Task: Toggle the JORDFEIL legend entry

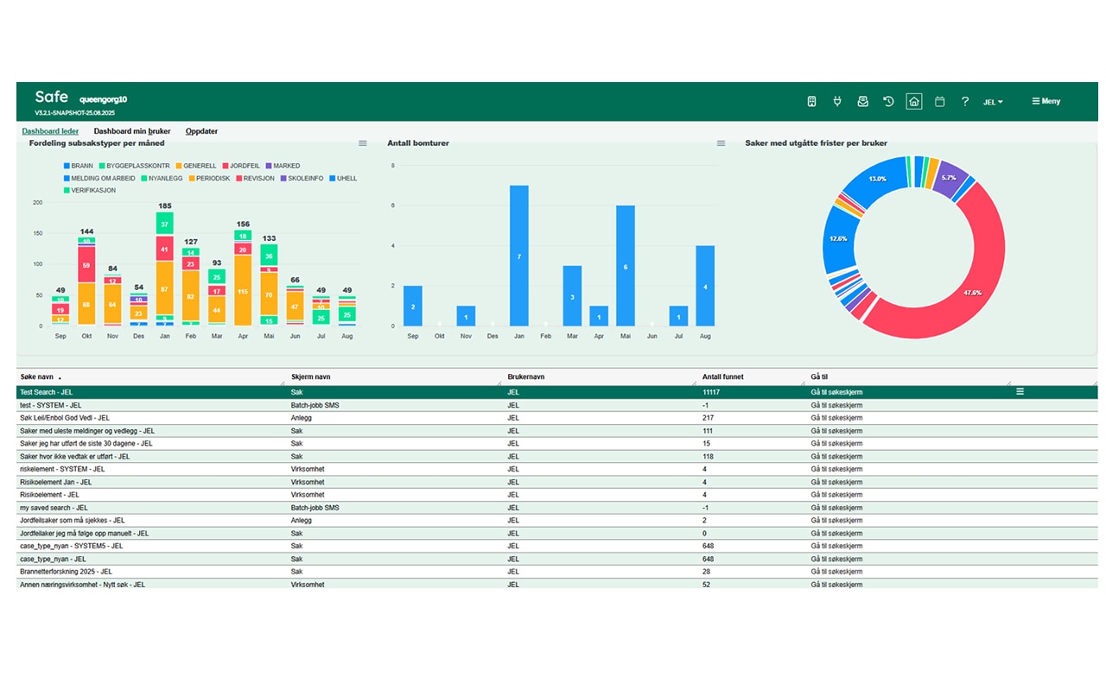Action: pyautogui.click(x=245, y=166)
